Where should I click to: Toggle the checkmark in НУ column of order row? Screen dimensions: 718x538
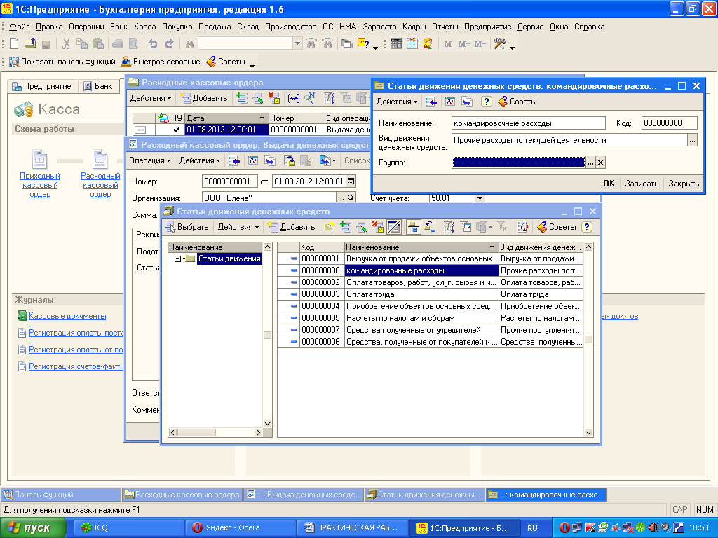176,130
